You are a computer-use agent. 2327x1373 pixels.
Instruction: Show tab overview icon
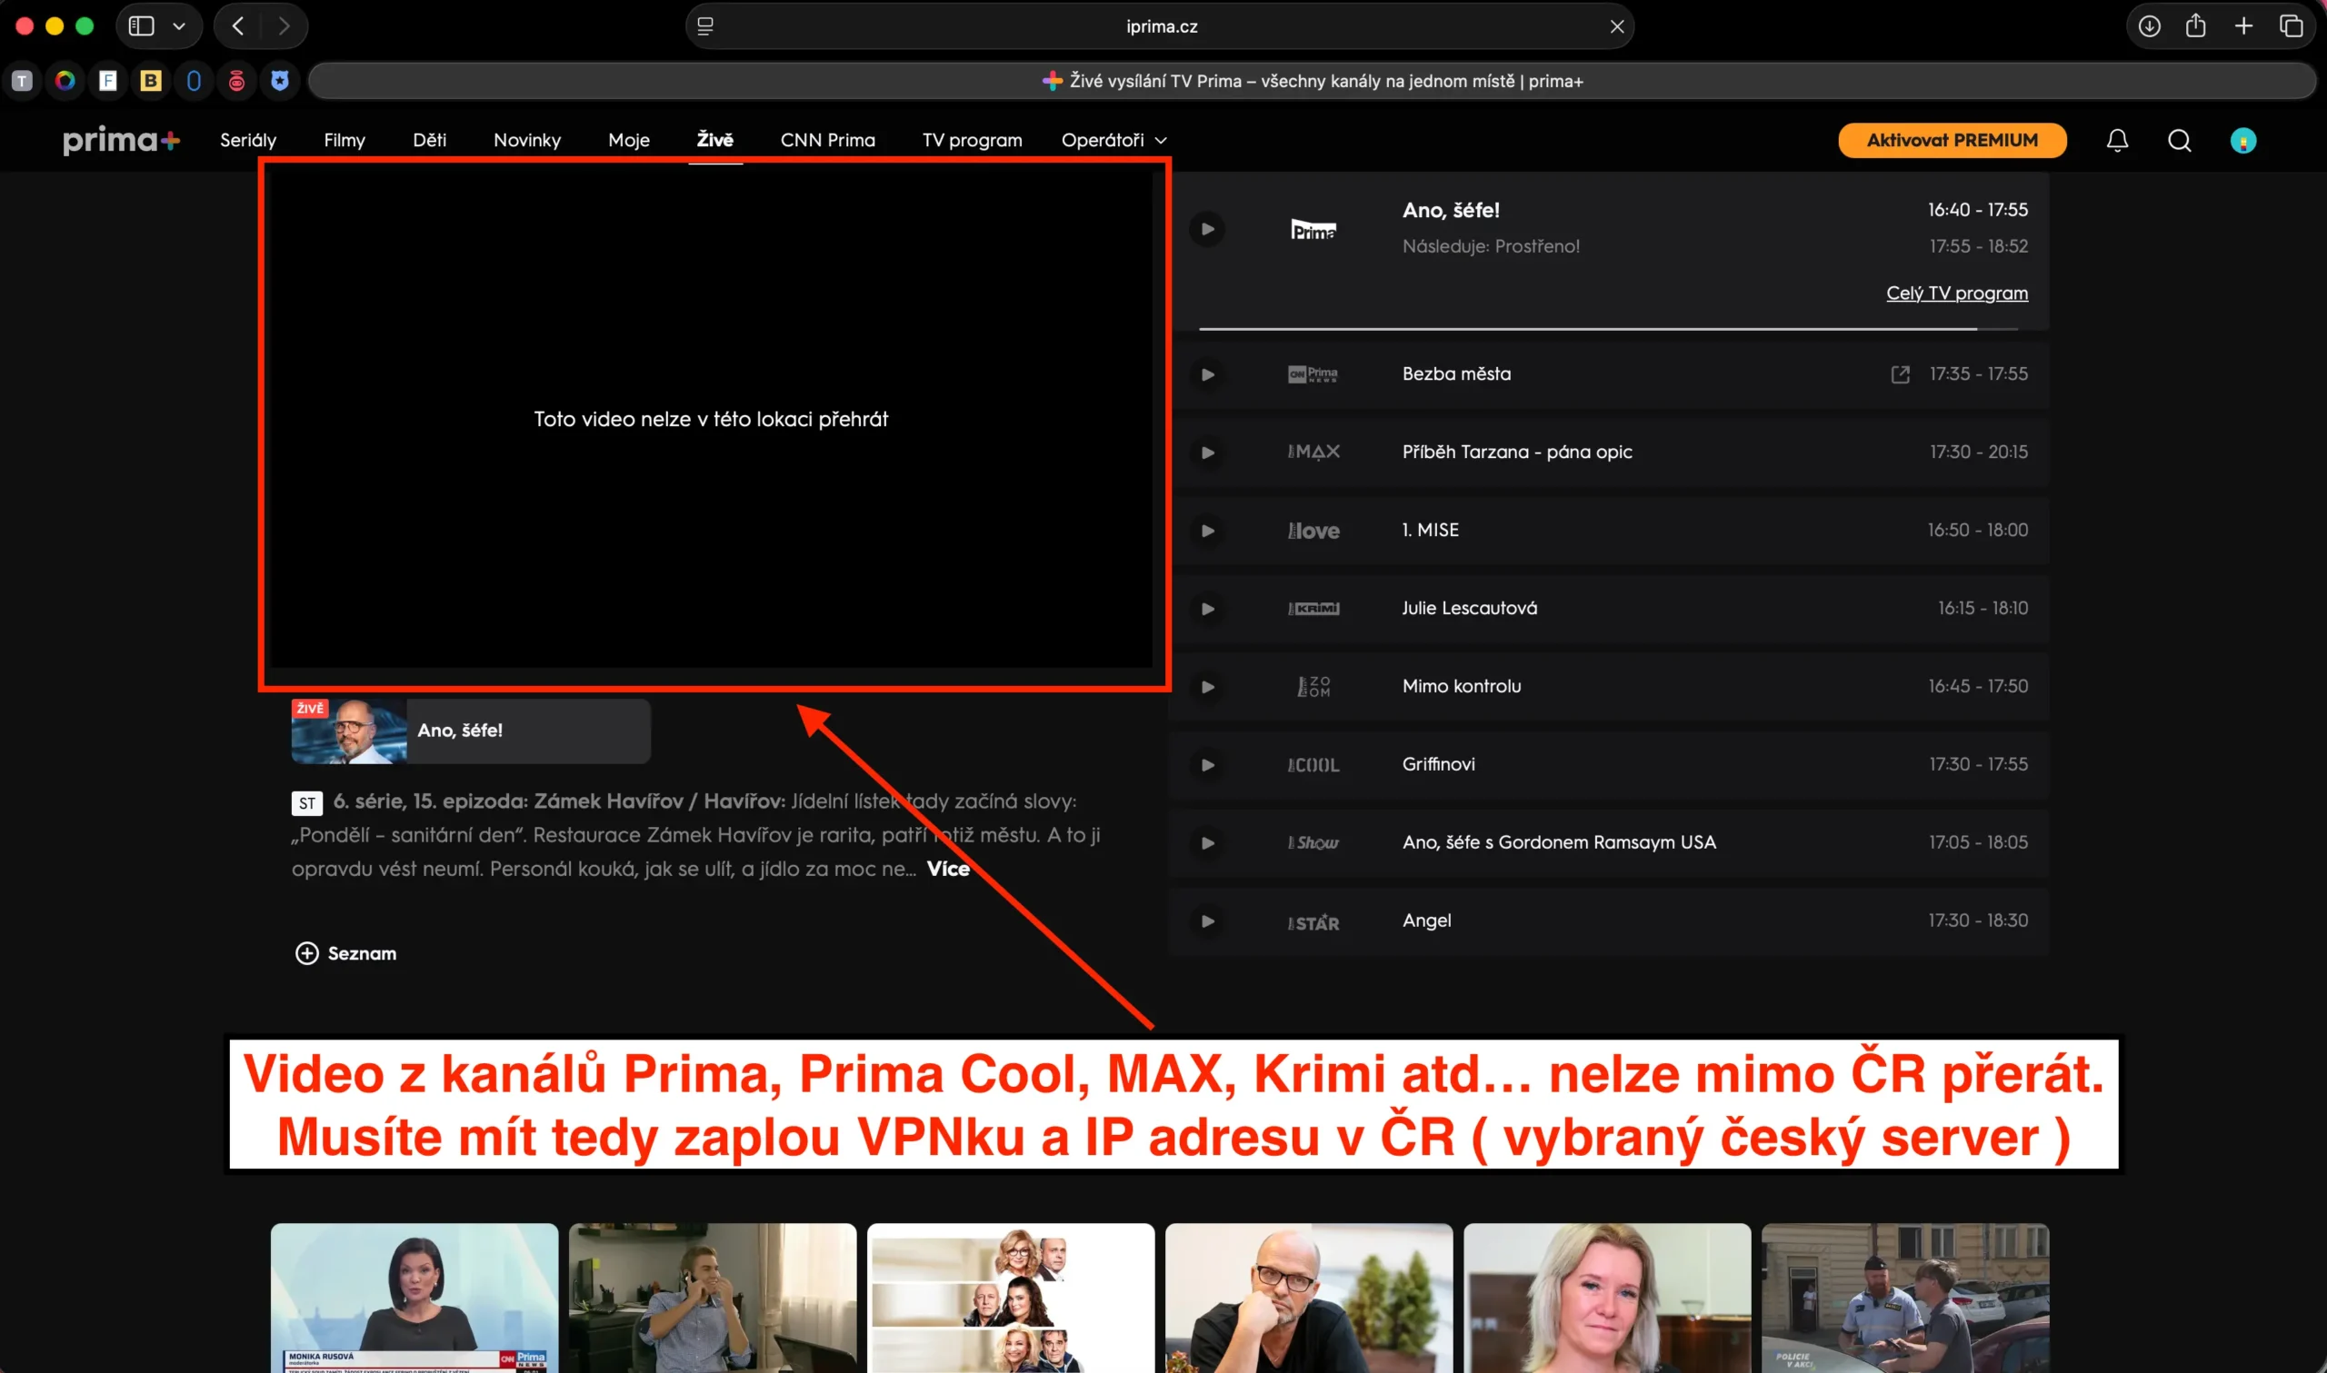tap(2291, 26)
